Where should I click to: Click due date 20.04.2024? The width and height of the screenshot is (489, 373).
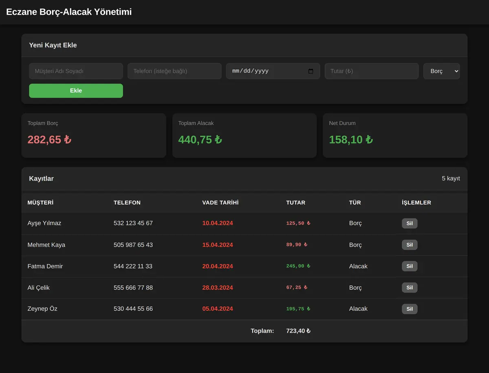pyautogui.click(x=218, y=266)
